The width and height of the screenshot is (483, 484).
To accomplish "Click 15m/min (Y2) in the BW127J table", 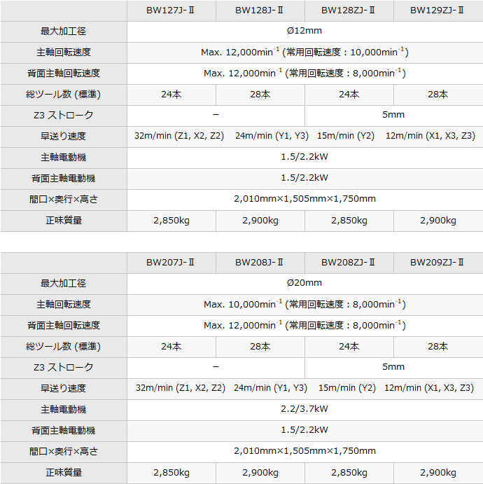I will pos(346,136).
